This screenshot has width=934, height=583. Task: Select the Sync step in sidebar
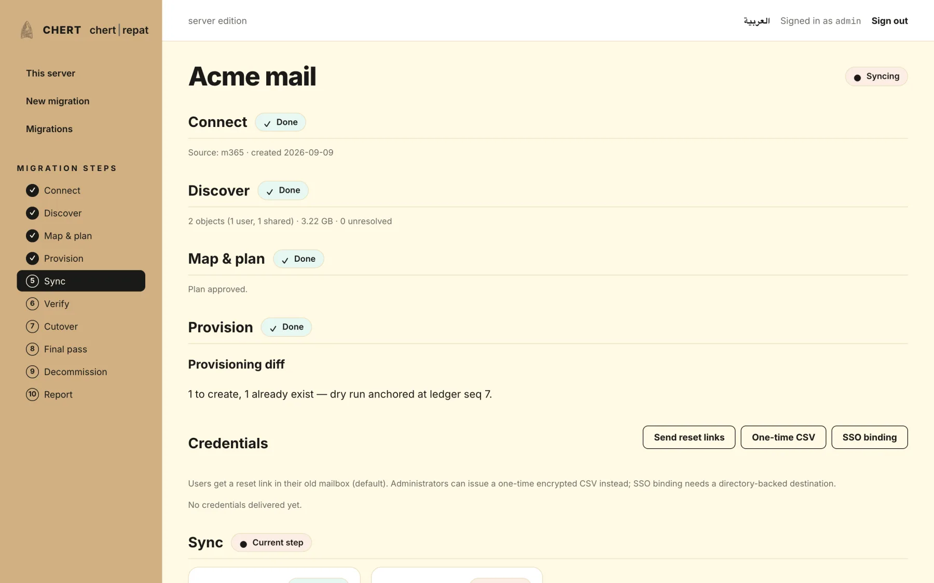[81, 281]
